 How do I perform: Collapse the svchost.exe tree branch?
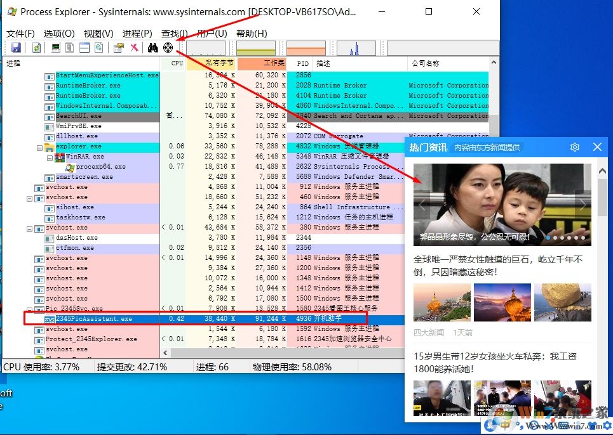[29, 197]
